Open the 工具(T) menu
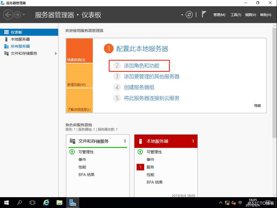Image resolution: width=277 pixels, height=208 pixels. click(236, 15)
